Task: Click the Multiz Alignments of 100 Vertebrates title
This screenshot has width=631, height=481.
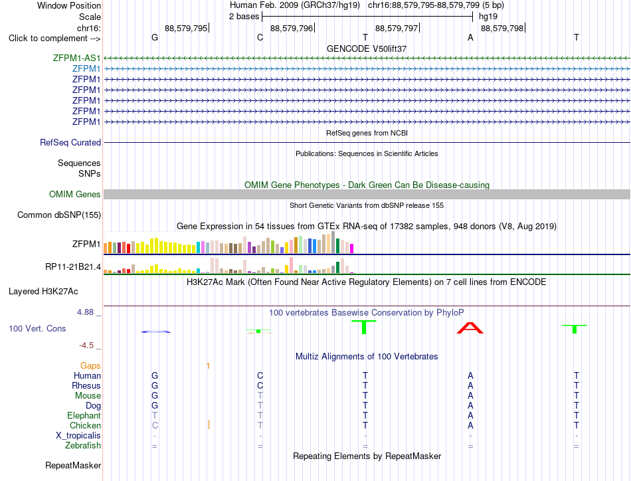Action: pyautogui.click(x=367, y=356)
